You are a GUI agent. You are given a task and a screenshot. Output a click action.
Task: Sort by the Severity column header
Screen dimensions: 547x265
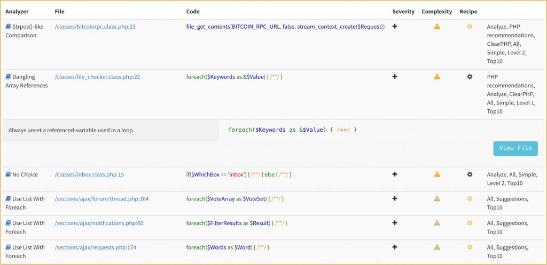pos(403,12)
